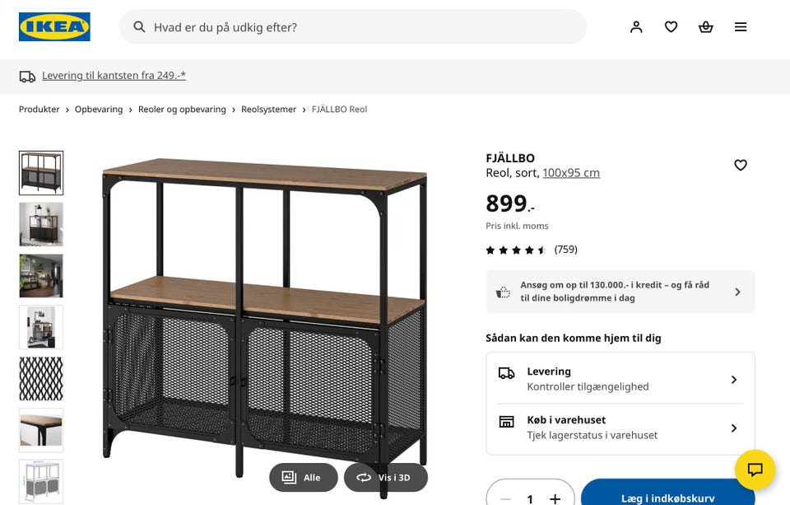Image resolution: width=790 pixels, height=505 pixels.
Task: Open Levering til kantsten fra 249 link
Action: click(x=114, y=76)
